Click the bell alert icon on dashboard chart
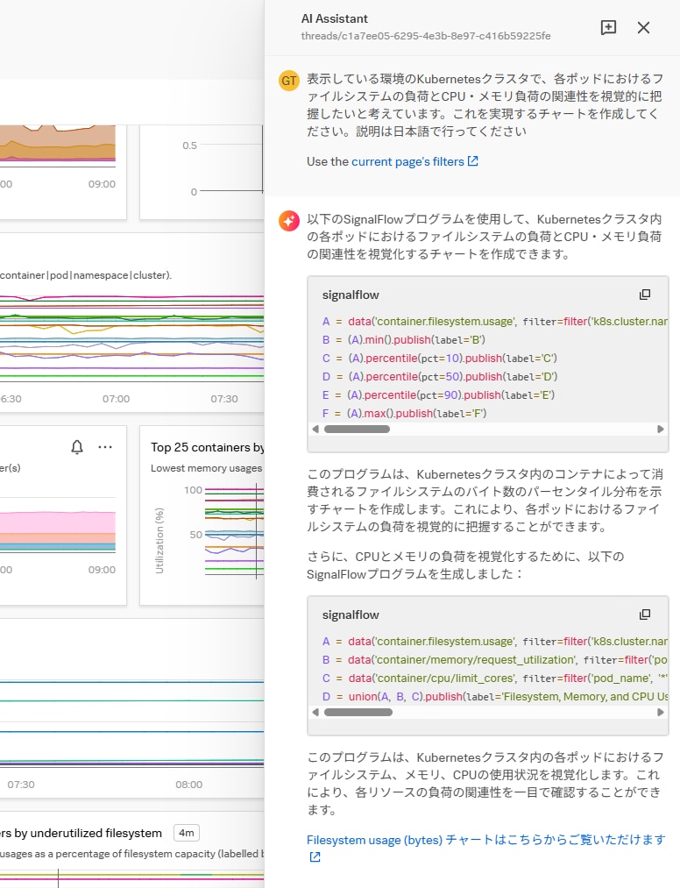Screen dimensions: 680x888 pyautogui.click(x=77, y=447)
